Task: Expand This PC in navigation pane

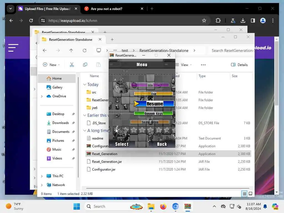Action: click(x=42, y=176)
